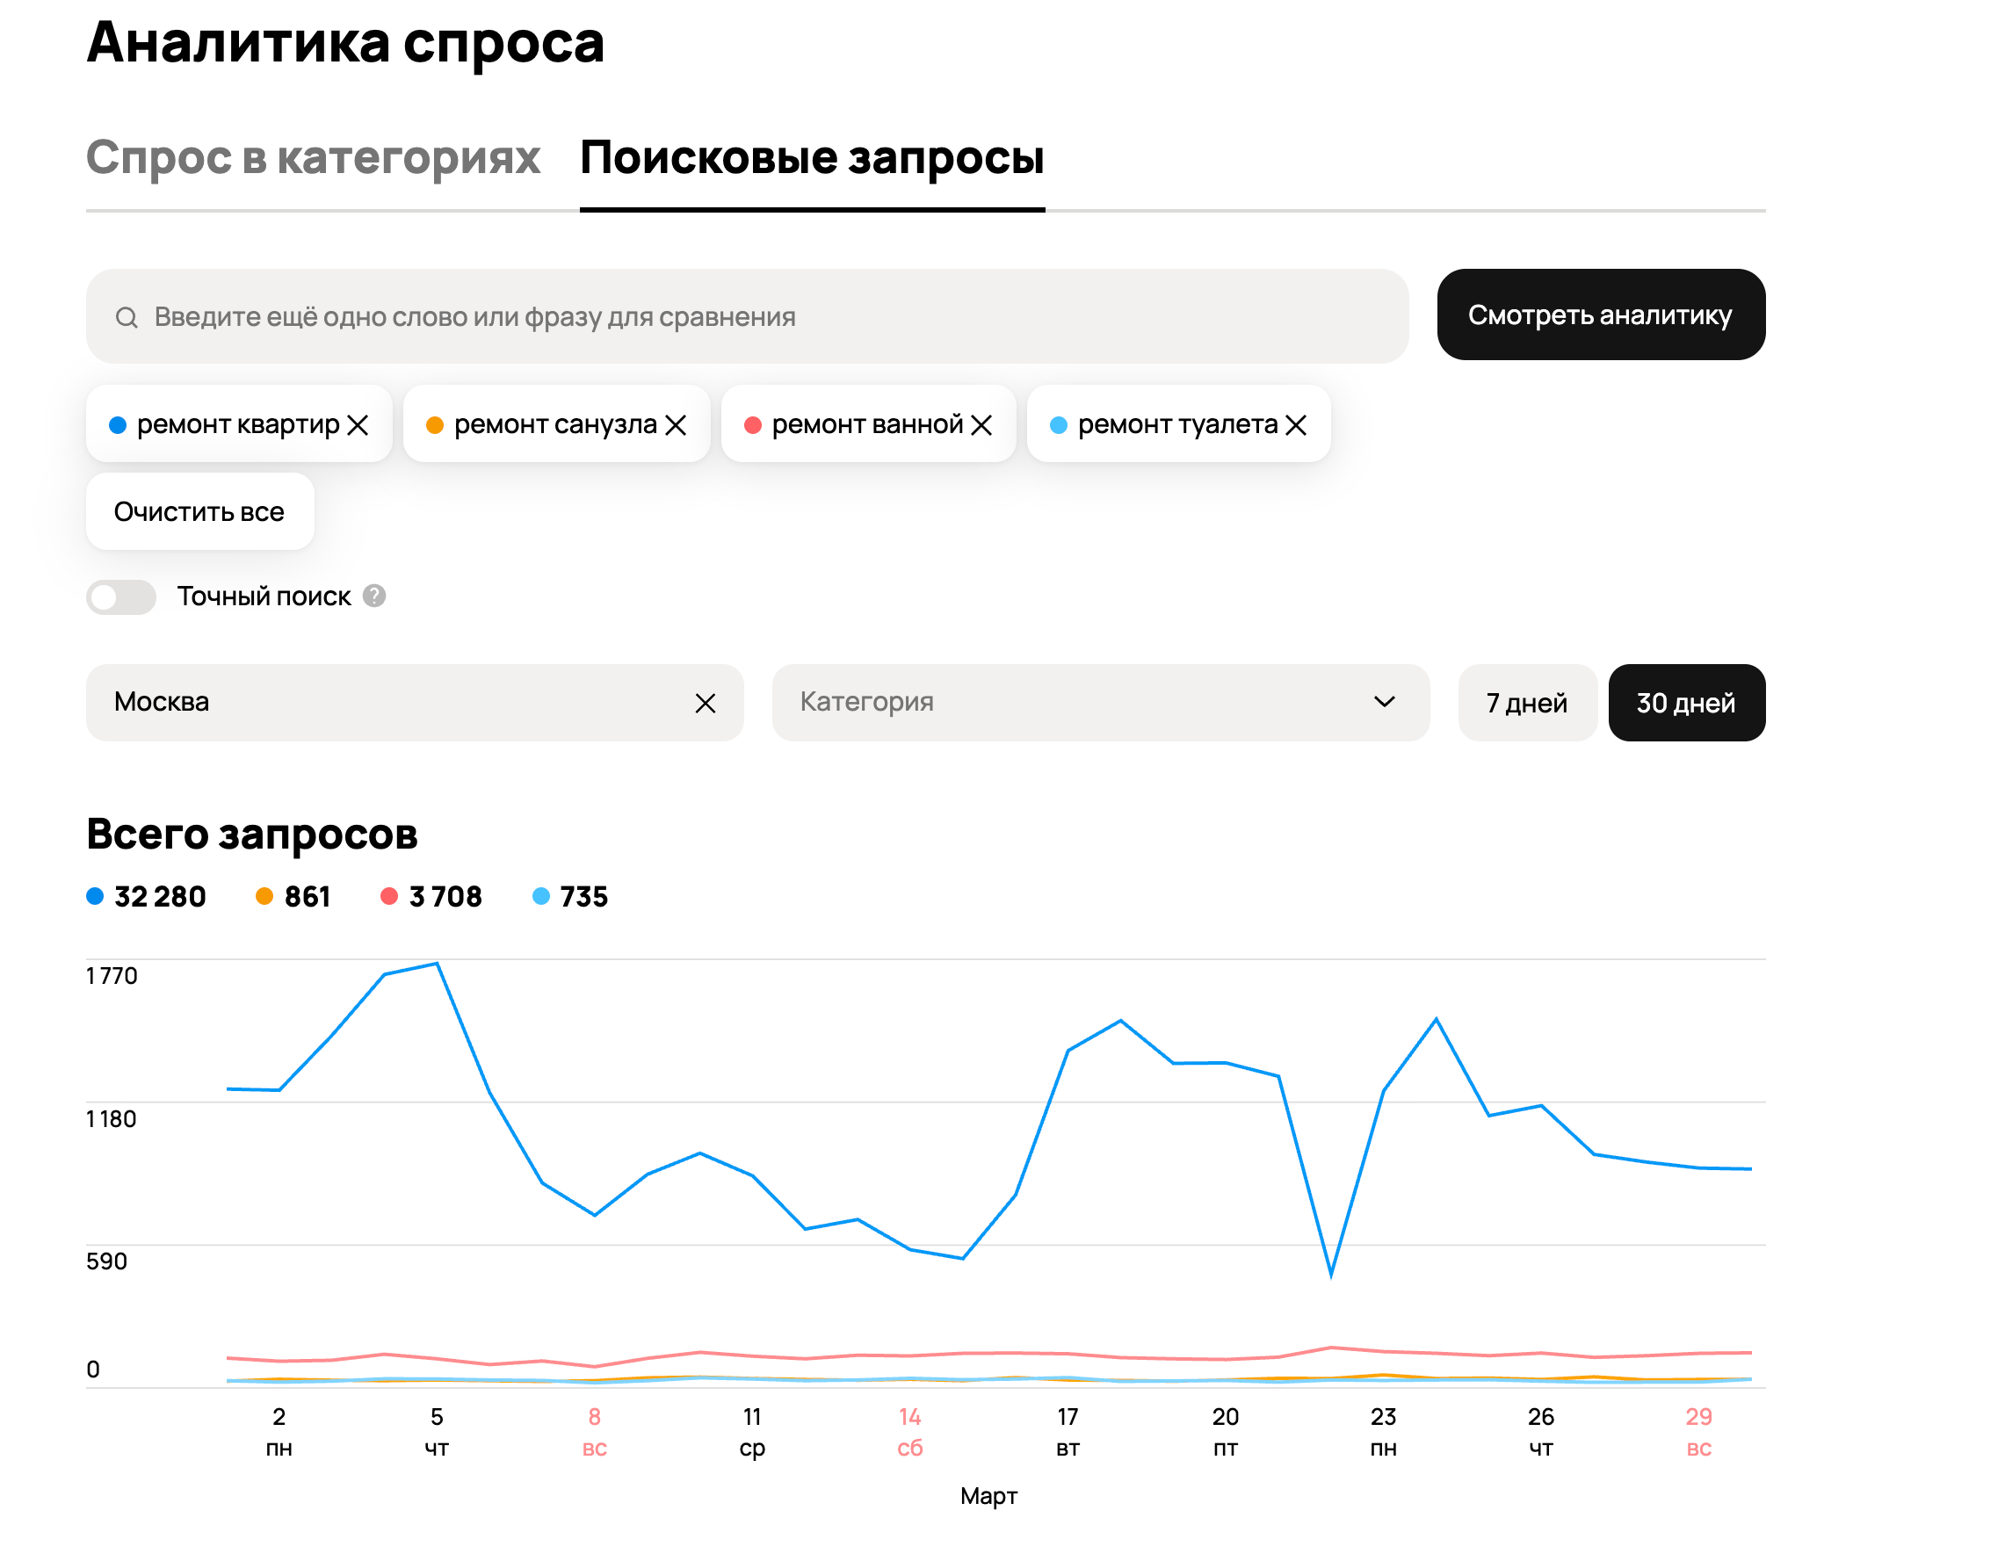The image size is (2005, 1554).
Task: Click the Очистить все button
Action: click(199, 512)
